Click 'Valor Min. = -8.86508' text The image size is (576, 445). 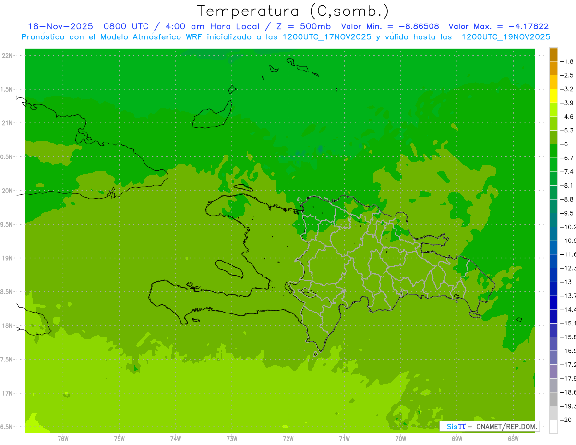click(x=390, y=26)
